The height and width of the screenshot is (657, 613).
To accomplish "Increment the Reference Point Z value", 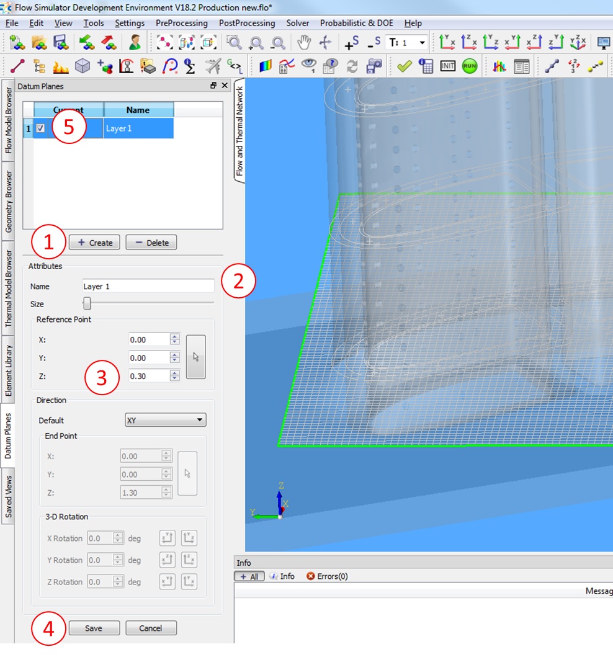I will (x=175, y=373).
